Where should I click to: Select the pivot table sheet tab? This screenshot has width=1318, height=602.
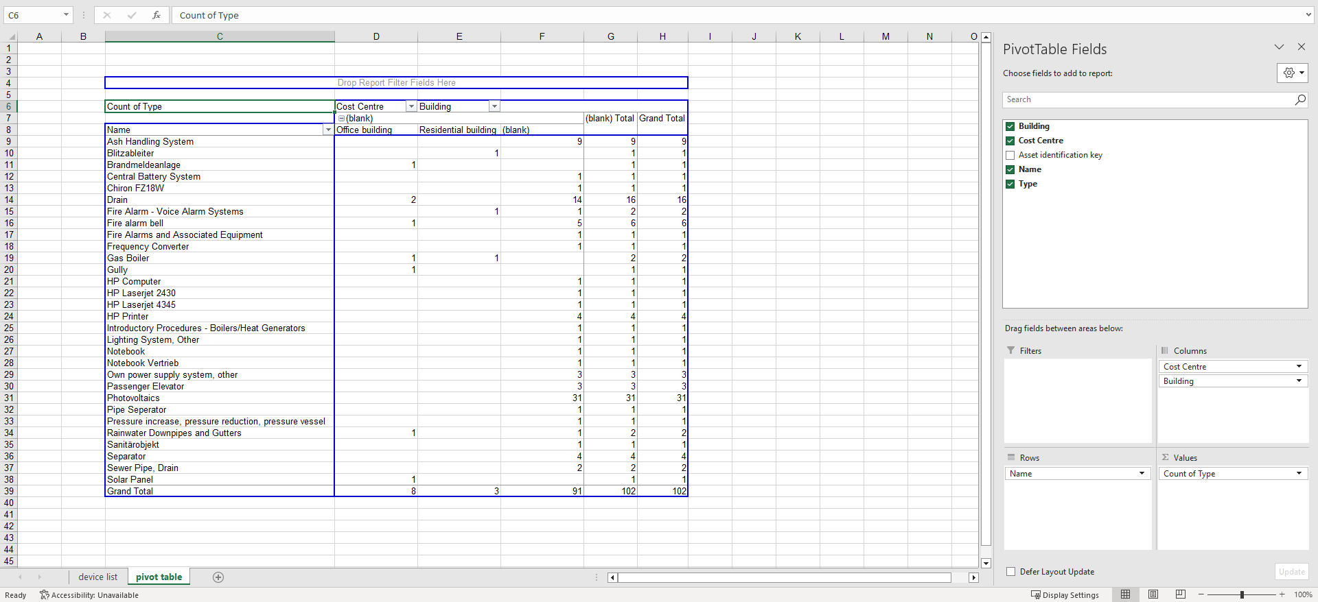[x=159, y=577]
